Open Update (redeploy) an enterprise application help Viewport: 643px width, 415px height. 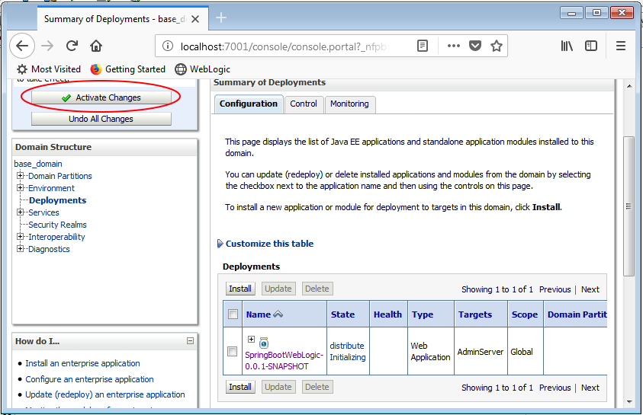point(105,394)
